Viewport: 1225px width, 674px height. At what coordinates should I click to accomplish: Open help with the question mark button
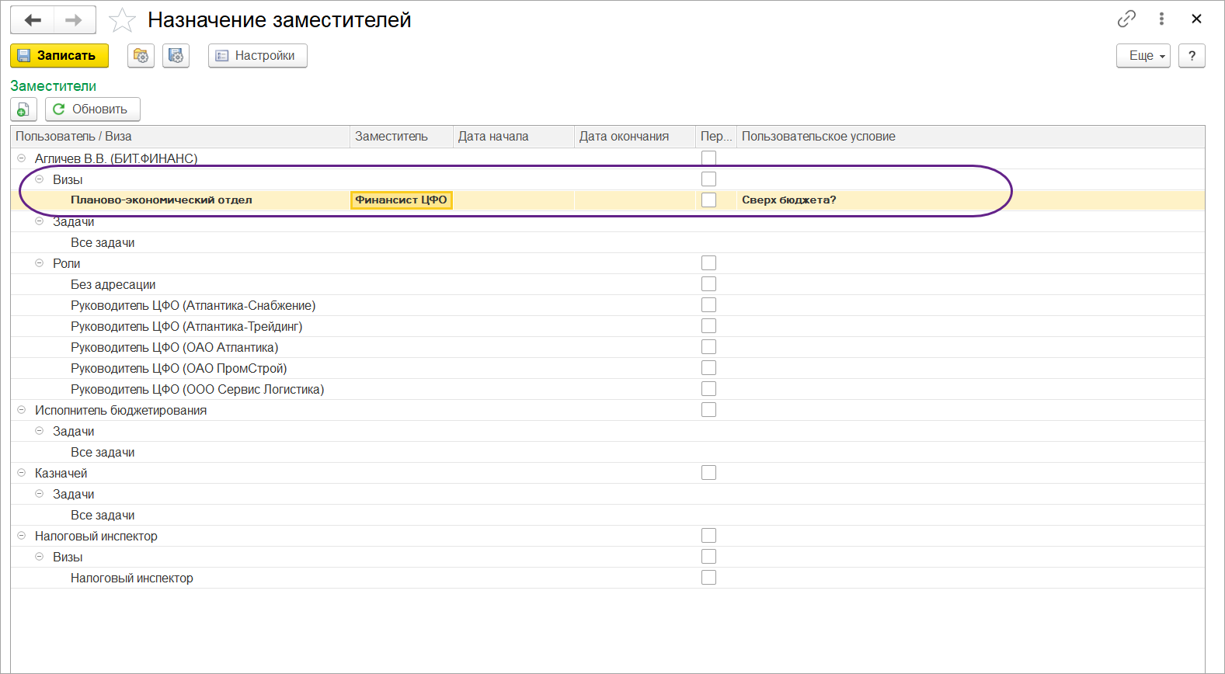coord(1192,56)
